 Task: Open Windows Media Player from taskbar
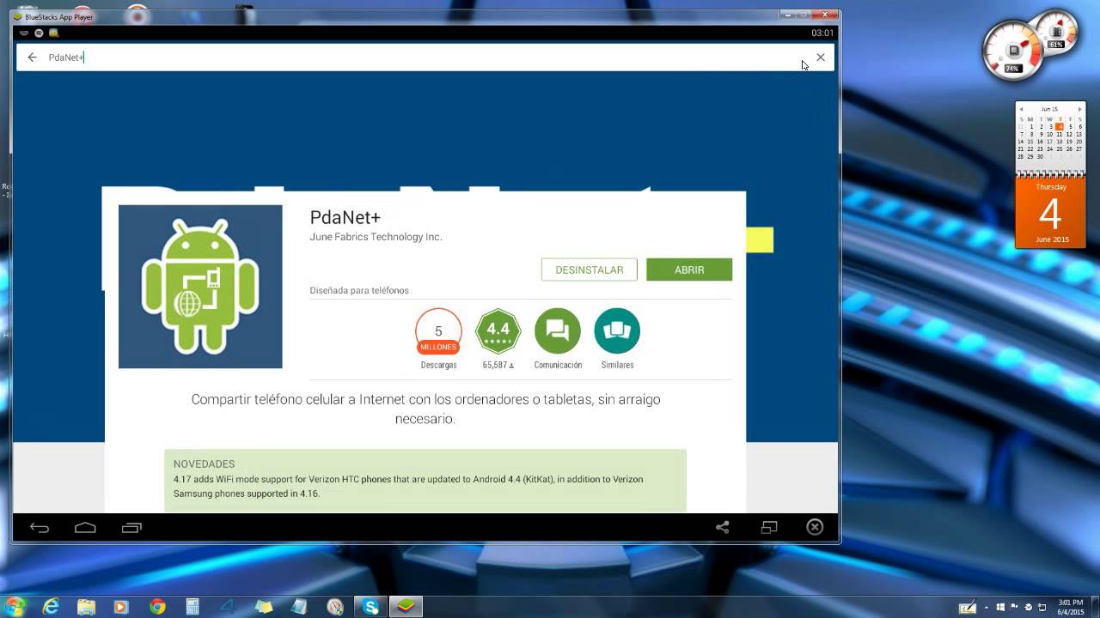coord(121,607)
